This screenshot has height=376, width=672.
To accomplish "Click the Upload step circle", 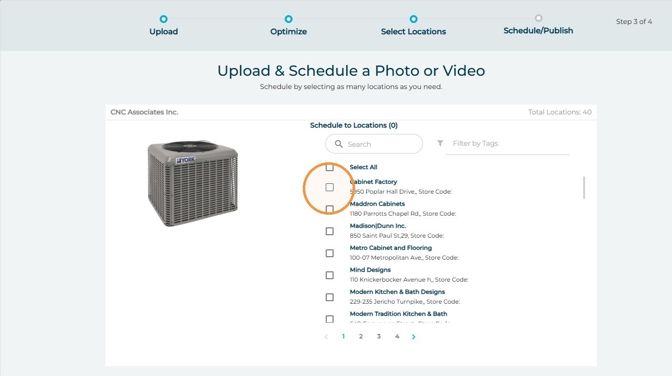I will (x=164, y=19).
